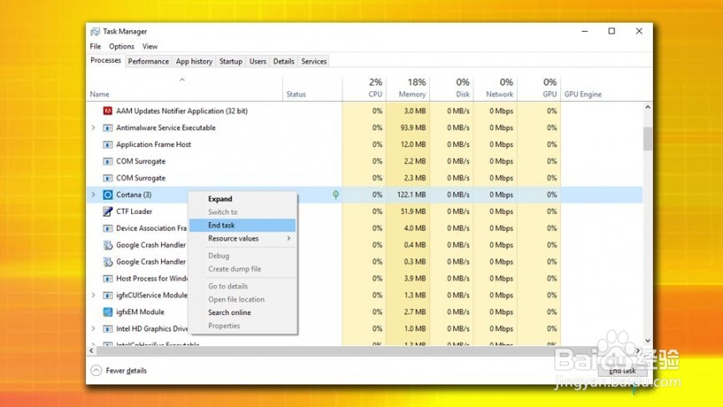Expand the Antimalware Service Executable group
The image size is (723, 407).
click(x=94, y=128)
